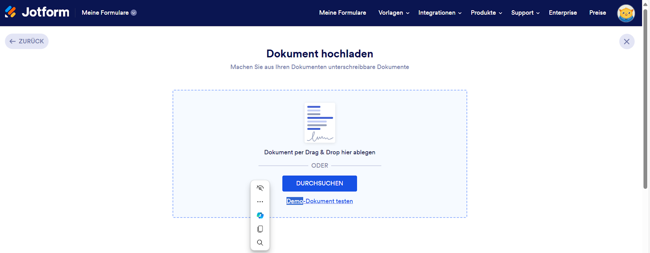
Task: Go back using the ZURÜCK button
Action: [27, 41]
